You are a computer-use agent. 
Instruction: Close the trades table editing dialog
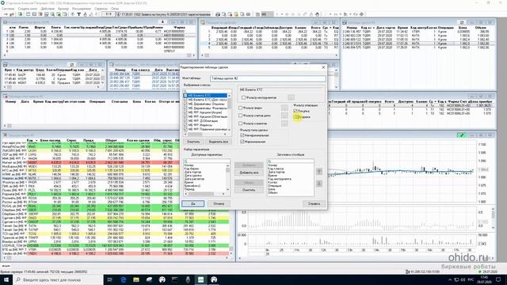(323, 67)
